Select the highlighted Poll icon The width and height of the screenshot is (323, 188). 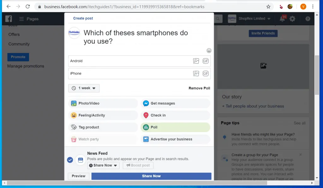(146, 127)
